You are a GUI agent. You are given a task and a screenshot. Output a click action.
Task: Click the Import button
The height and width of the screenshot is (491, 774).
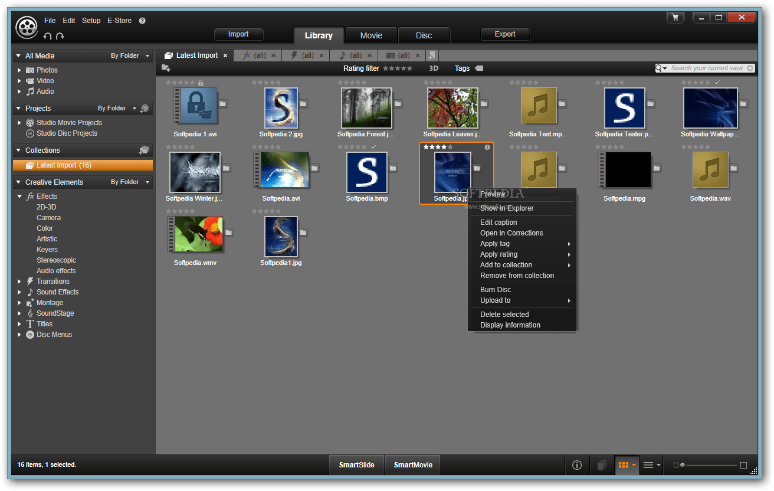tap(238, 34)
